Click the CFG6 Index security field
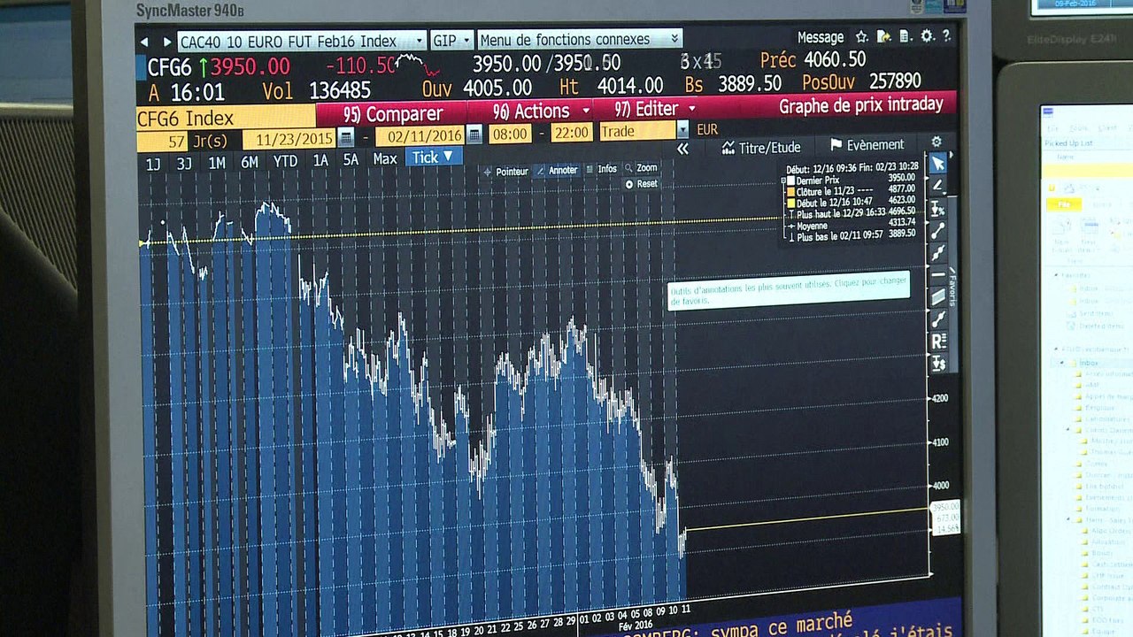1133x637 pixels. click(226, 118)
